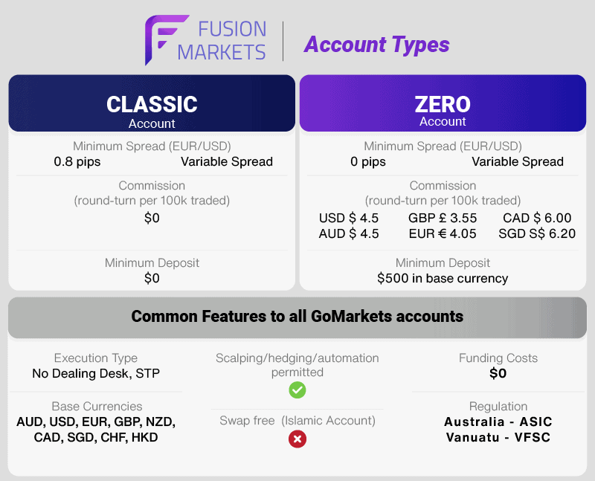Click the 0.8 pips spread value

[77, 161]
